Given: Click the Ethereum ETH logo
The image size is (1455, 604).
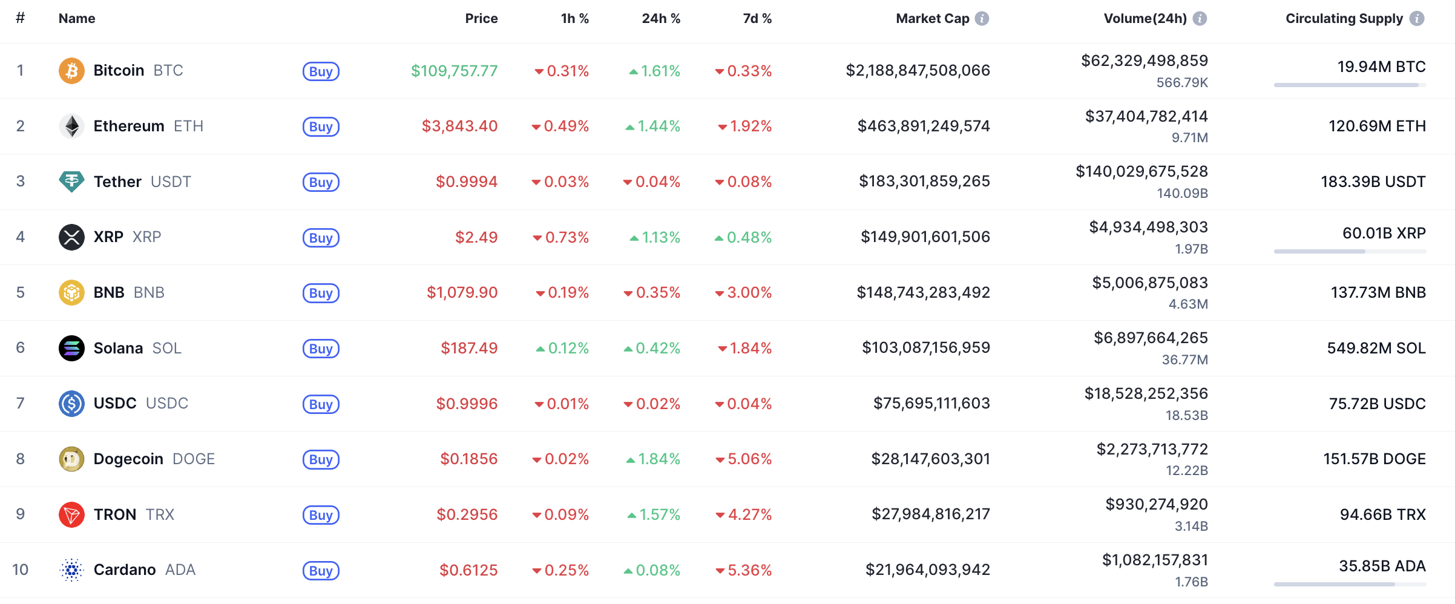Looking at the screenshot, I should [x=72, y=126].
